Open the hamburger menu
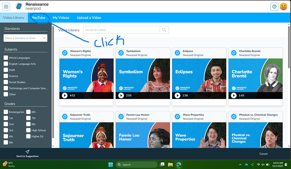291x169 pixels. coord(6,6)
